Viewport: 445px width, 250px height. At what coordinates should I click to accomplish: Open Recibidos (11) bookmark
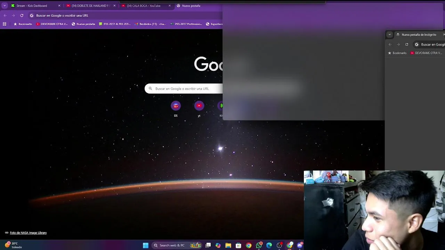(x=150, y=24)
